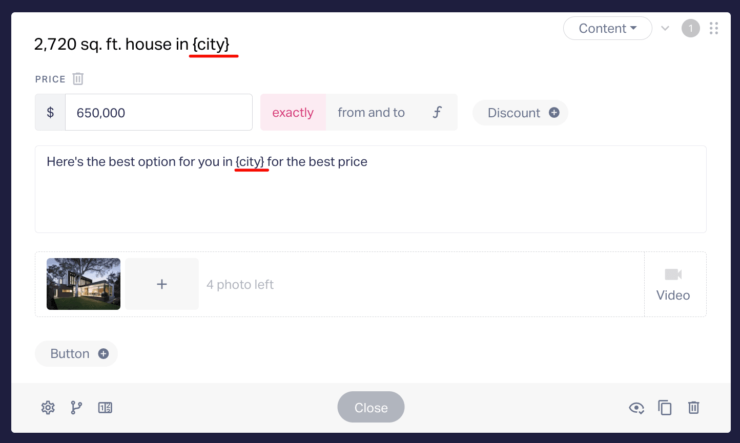Click the number 1 badge

click(x=691, y=28)
